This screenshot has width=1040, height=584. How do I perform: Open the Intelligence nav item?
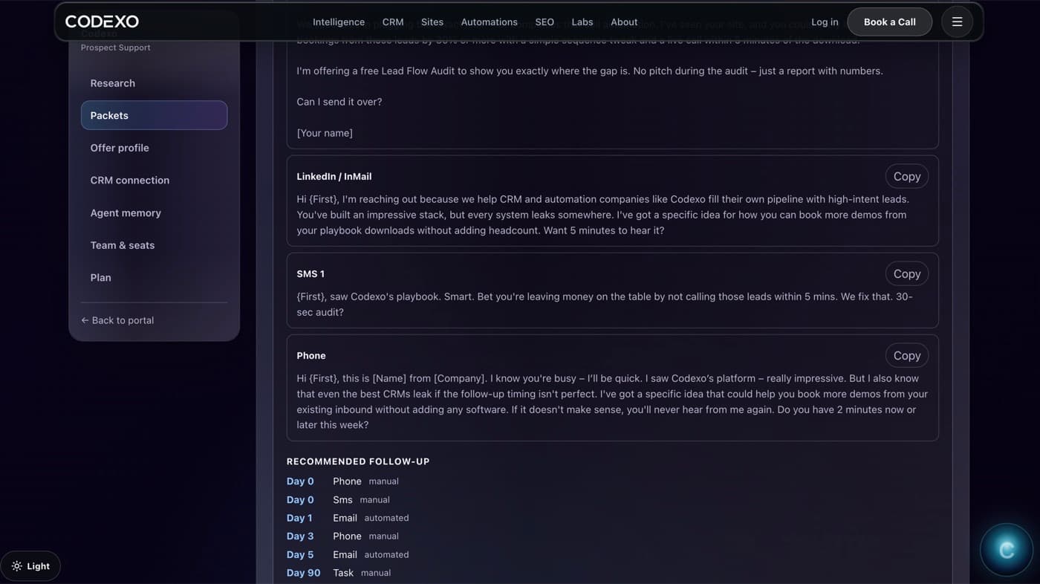pos(339,22)
